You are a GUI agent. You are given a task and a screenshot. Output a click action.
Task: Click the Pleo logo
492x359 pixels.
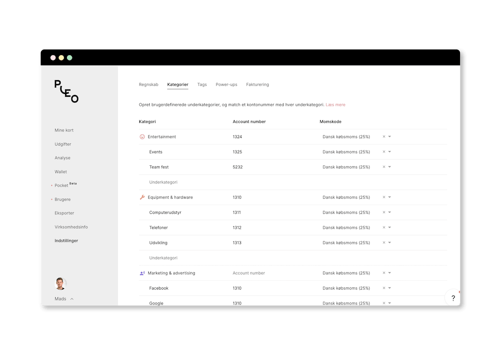tap(66, 91)
